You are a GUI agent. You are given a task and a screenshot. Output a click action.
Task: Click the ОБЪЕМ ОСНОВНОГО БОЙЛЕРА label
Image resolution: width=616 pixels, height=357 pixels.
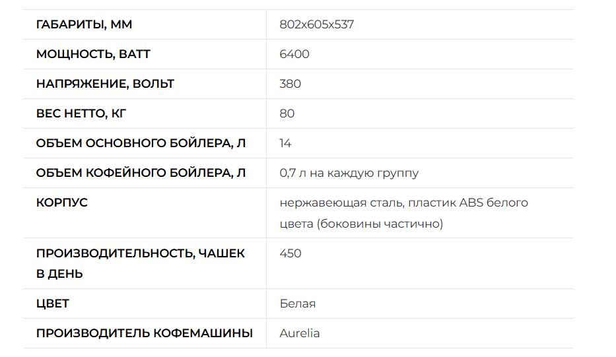(141, 143)
